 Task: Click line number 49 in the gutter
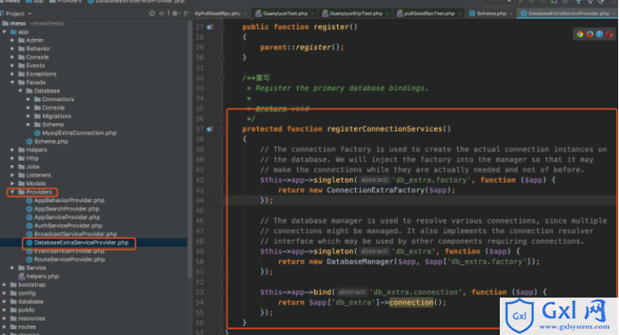tap(200, 252)
